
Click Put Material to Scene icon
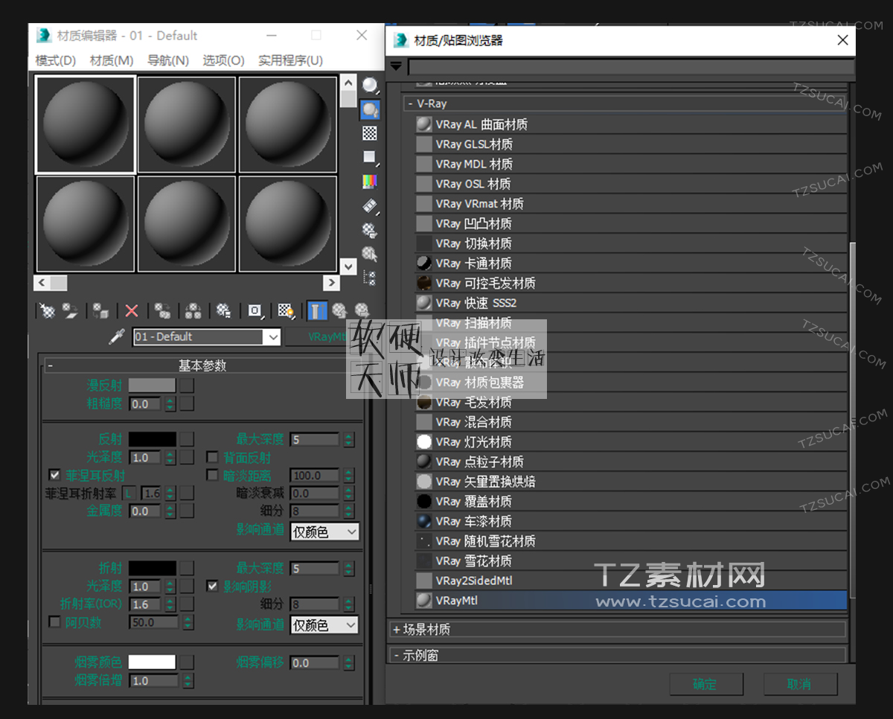point(71,310)
